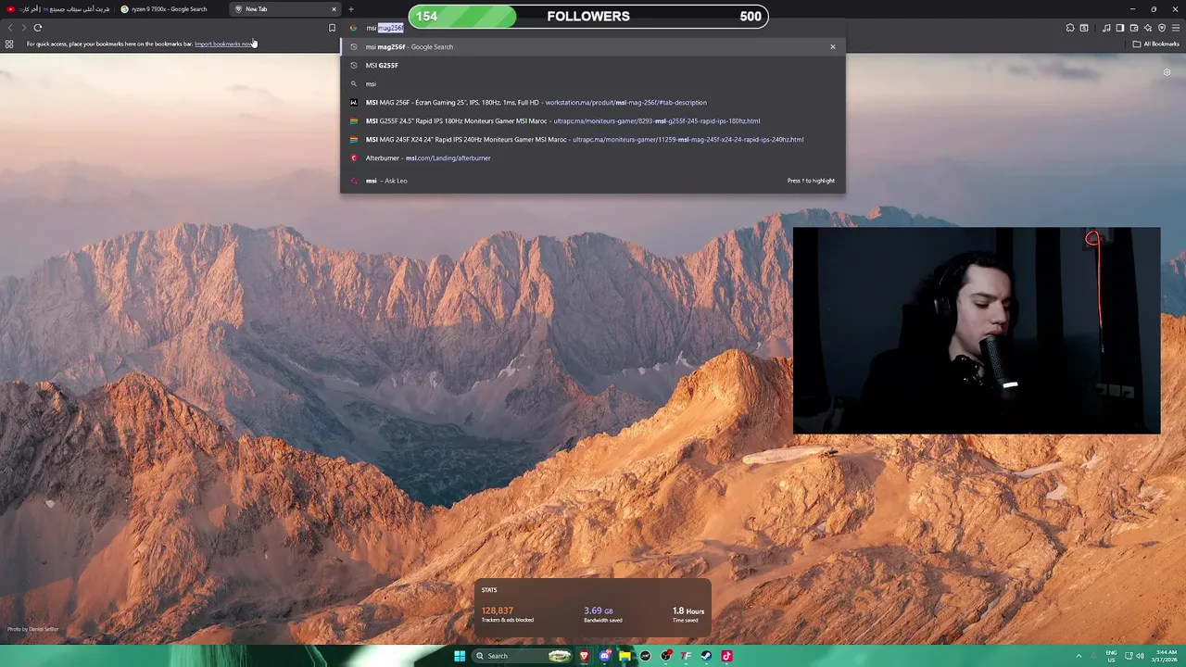
Task: Open the Brave Wallet icon
Action: click(x=1134, y=28)
